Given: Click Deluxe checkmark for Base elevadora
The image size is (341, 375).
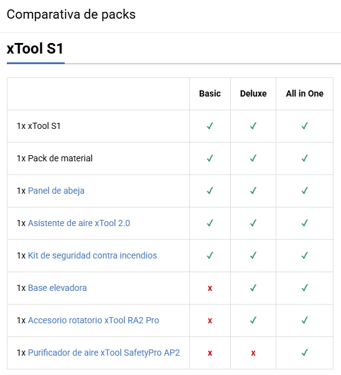Looking at the screenshot, I should point(253,288).
